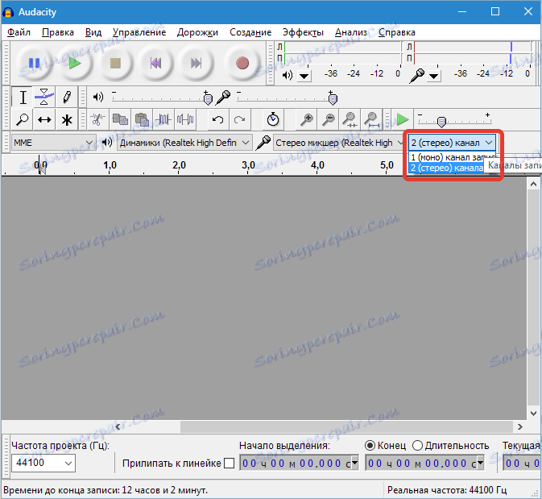Open output meter dropdown arrow
Viewport: 542px width, 499px height.
(x=304, y=76)
